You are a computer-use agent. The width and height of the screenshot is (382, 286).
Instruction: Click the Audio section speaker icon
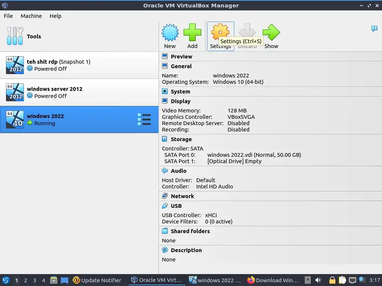pyautogui.click(x=165, y=171)
